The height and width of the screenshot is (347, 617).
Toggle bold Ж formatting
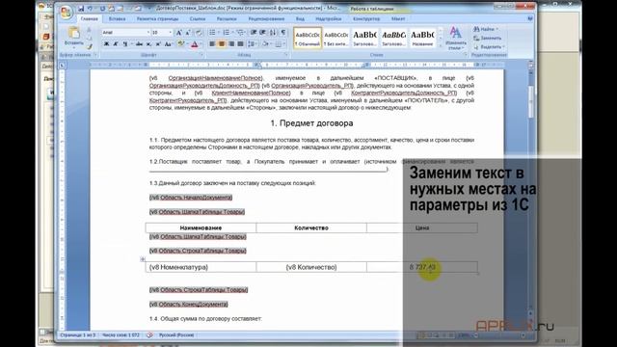[107, 44]
